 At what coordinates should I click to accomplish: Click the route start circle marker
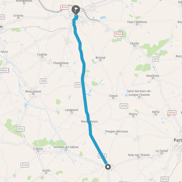click(x=108, y=167)
